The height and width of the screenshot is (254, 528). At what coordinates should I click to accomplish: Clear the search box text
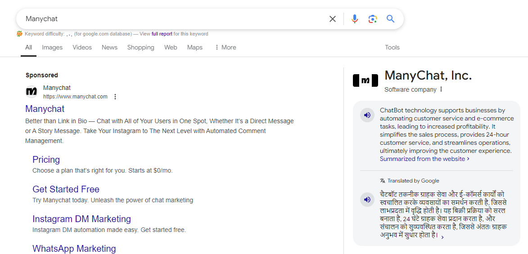click(332, 19)
